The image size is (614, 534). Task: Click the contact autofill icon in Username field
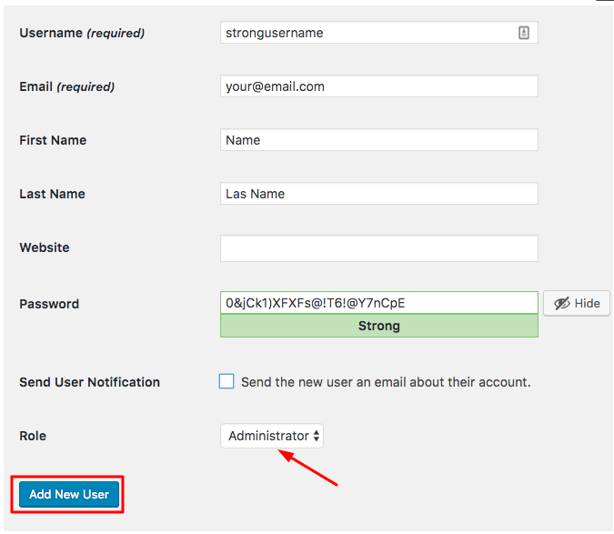(x=524, y=33)
